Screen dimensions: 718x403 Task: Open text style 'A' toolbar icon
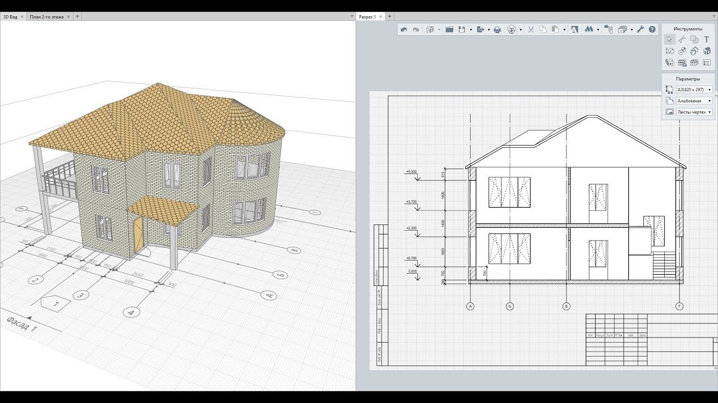point(574,30)
